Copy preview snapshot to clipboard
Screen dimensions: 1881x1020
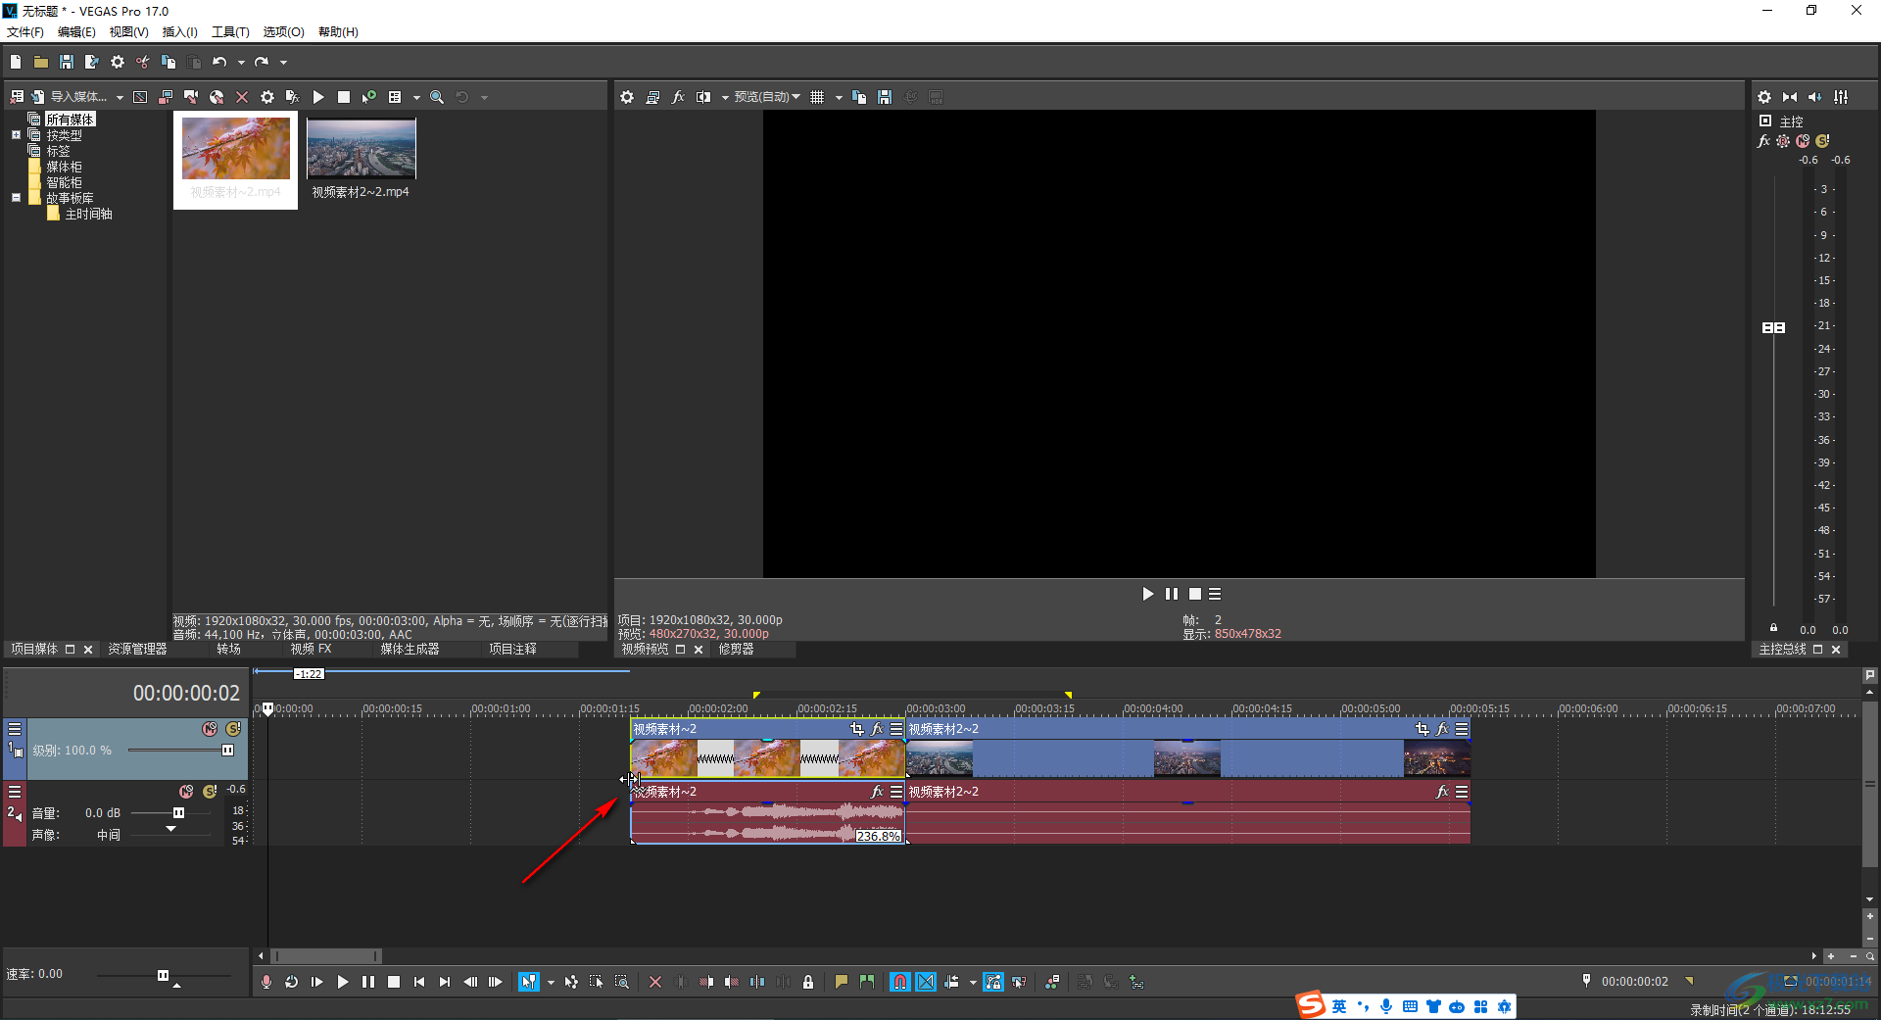point(859,97)
